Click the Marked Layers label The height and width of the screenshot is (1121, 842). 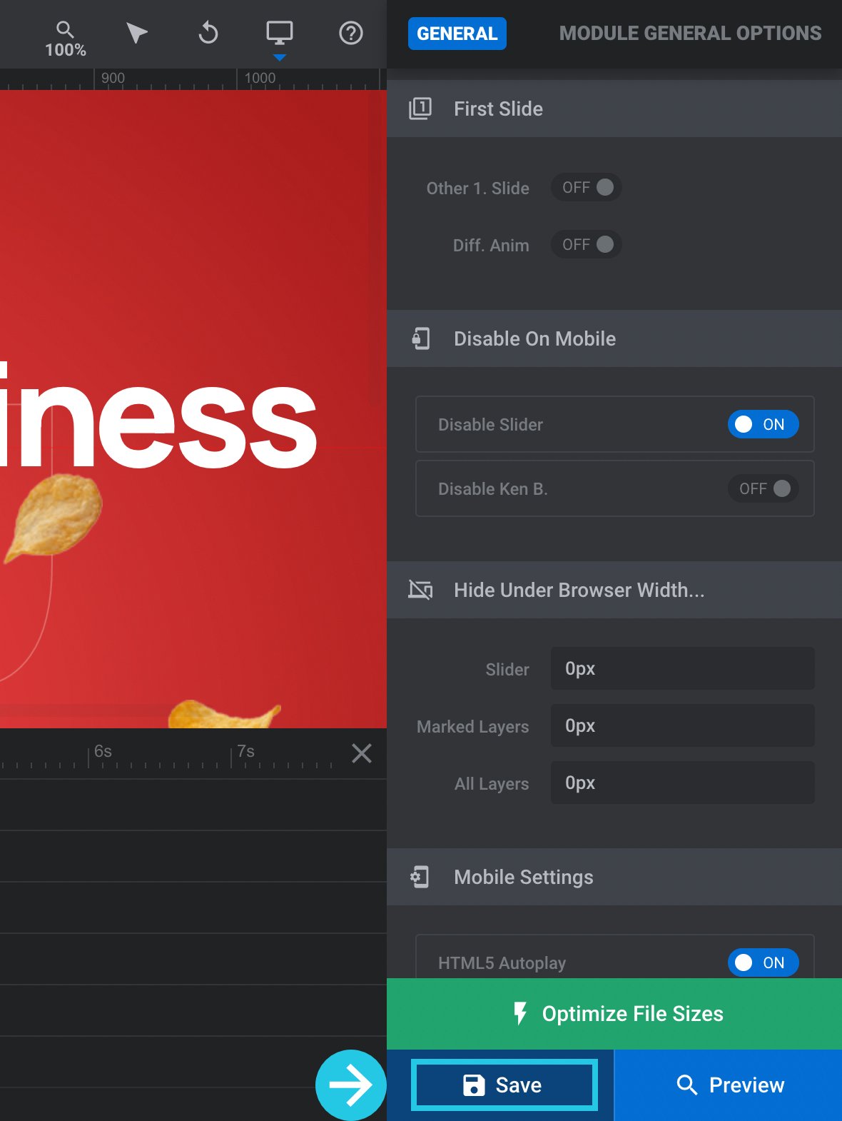click(472, 727)
